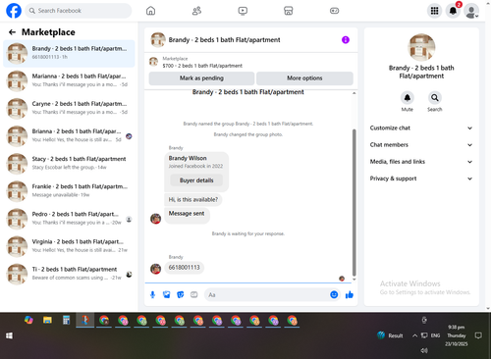The image size is (491, 359).
Task: Click the 6618001113 message bubble
Action: (x=184, y=268)
